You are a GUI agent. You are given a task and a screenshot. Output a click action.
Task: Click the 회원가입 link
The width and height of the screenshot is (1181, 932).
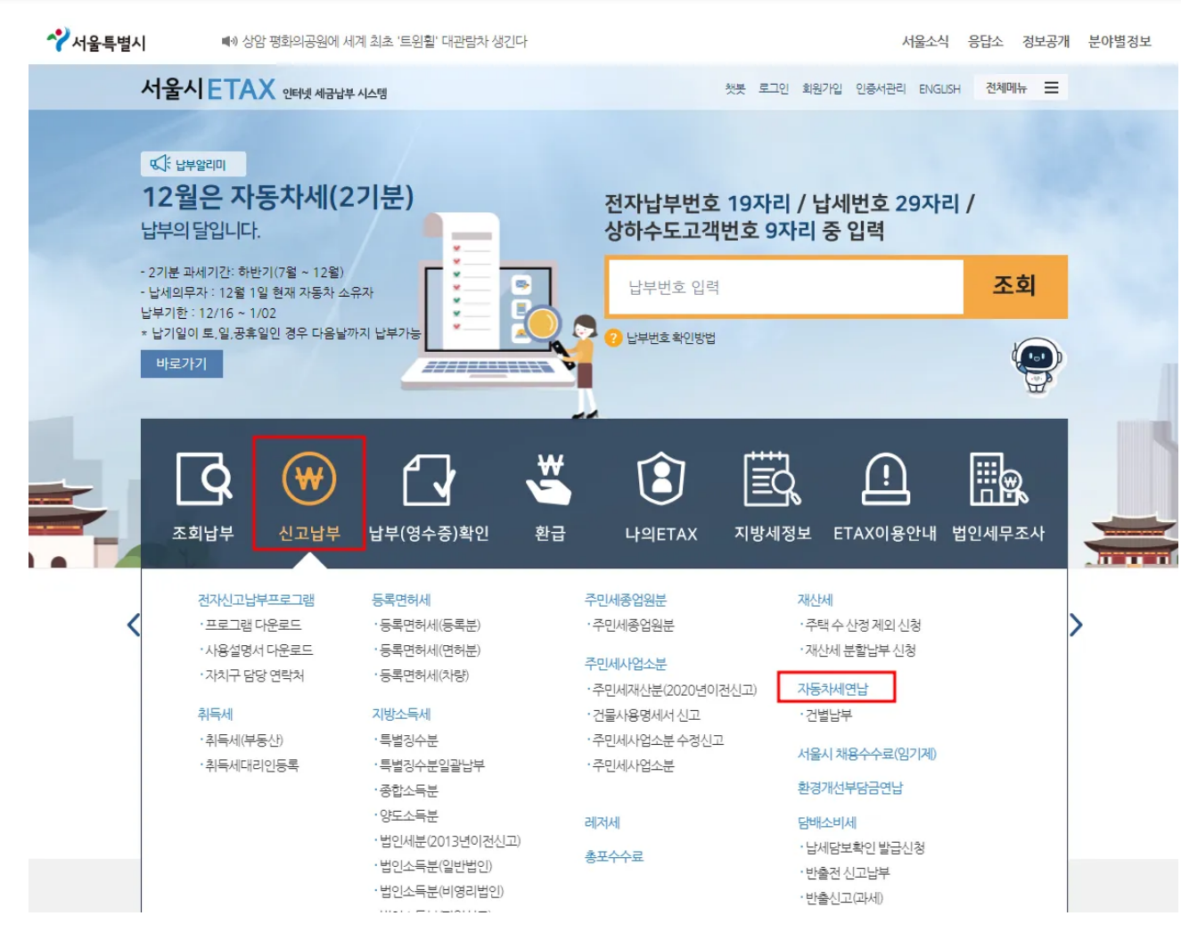(x=822, y=88)
